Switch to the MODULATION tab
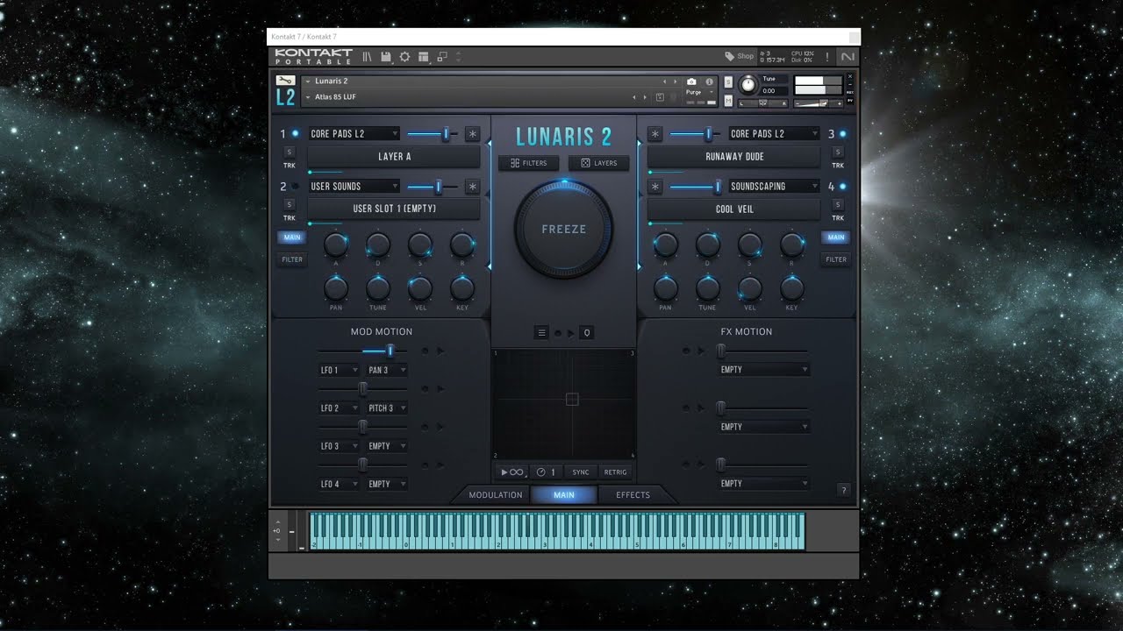Viewport: 1123px width, 631px height. pos(496,495)
